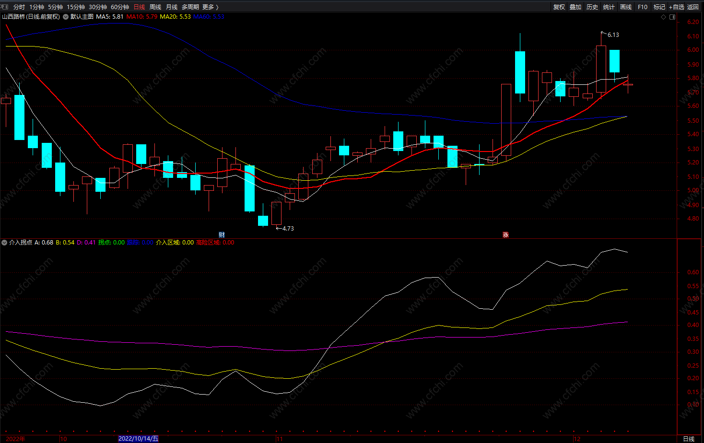This screenshot has height=443, width=704.
Task: Click the diamond icon above the price axis
Action: (x=664, y=17)
